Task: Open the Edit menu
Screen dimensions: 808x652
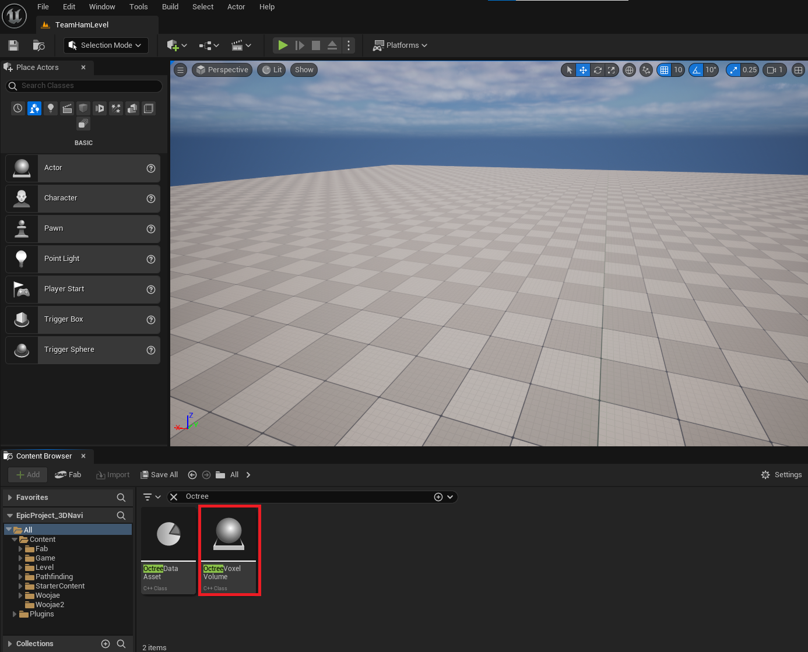Action: point(69,7)
